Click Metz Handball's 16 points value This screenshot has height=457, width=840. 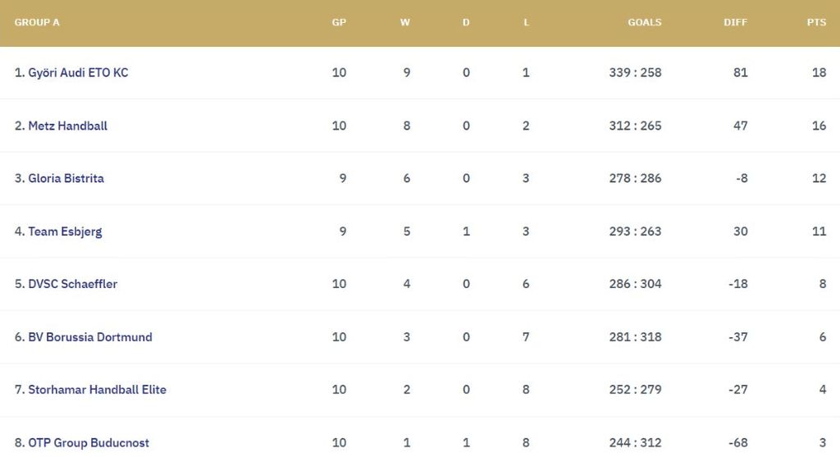pos(819,126)
